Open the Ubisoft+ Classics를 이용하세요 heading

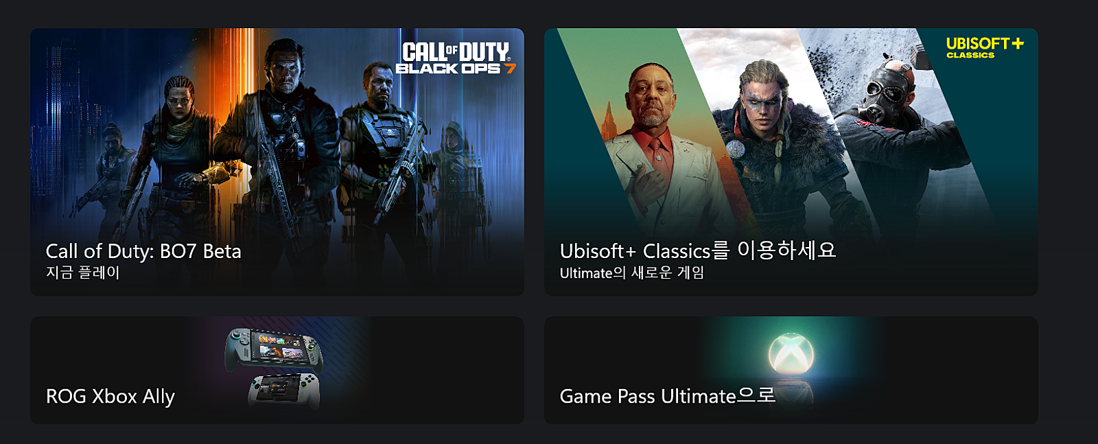coord(698,250)
